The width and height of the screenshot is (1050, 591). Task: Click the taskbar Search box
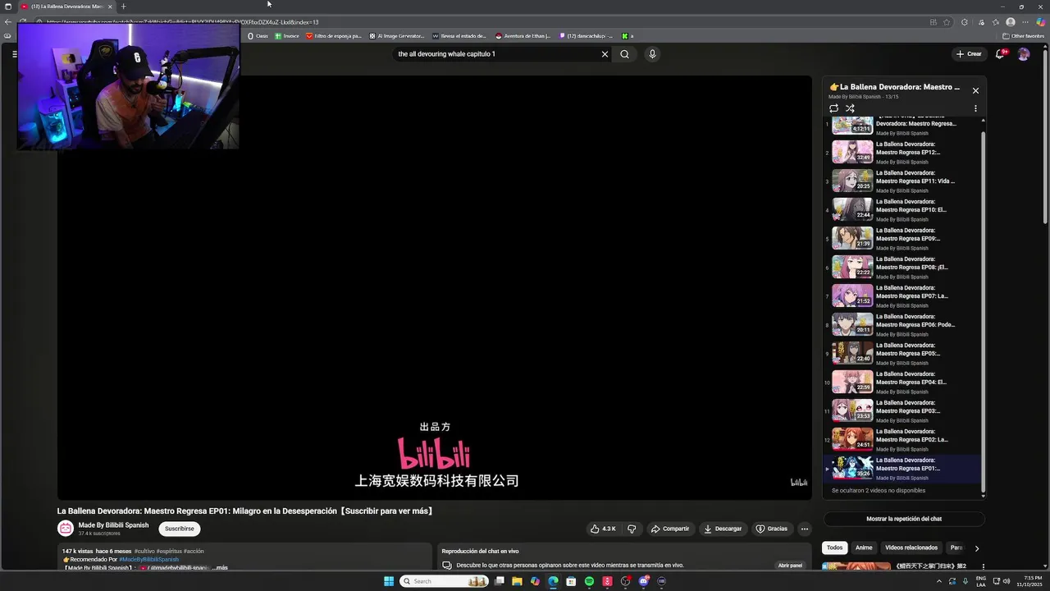point(445,581)
